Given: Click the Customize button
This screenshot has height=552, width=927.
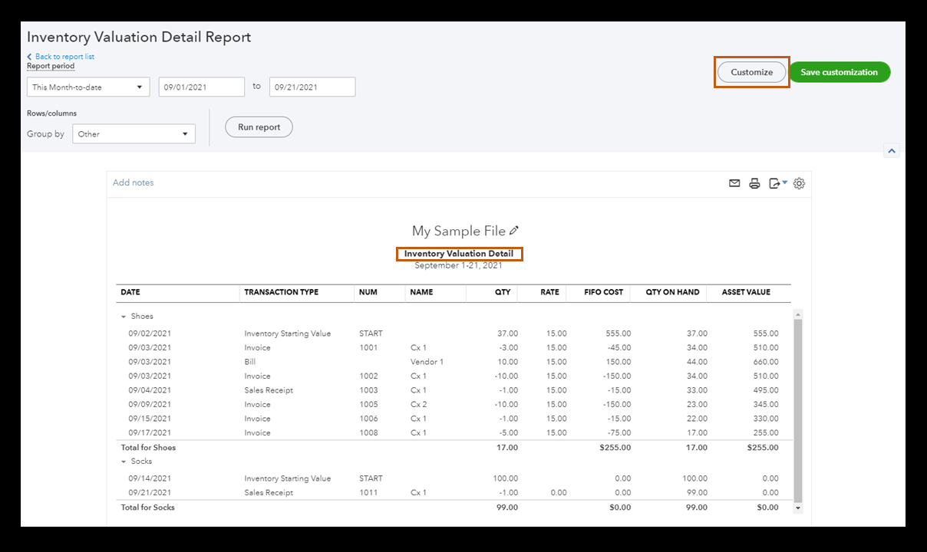Looking at the screenshot, I should coord(751,72).
